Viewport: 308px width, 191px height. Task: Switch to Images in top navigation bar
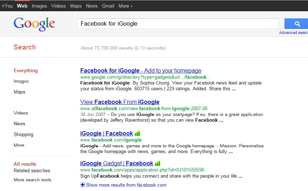tap(39, 6)
